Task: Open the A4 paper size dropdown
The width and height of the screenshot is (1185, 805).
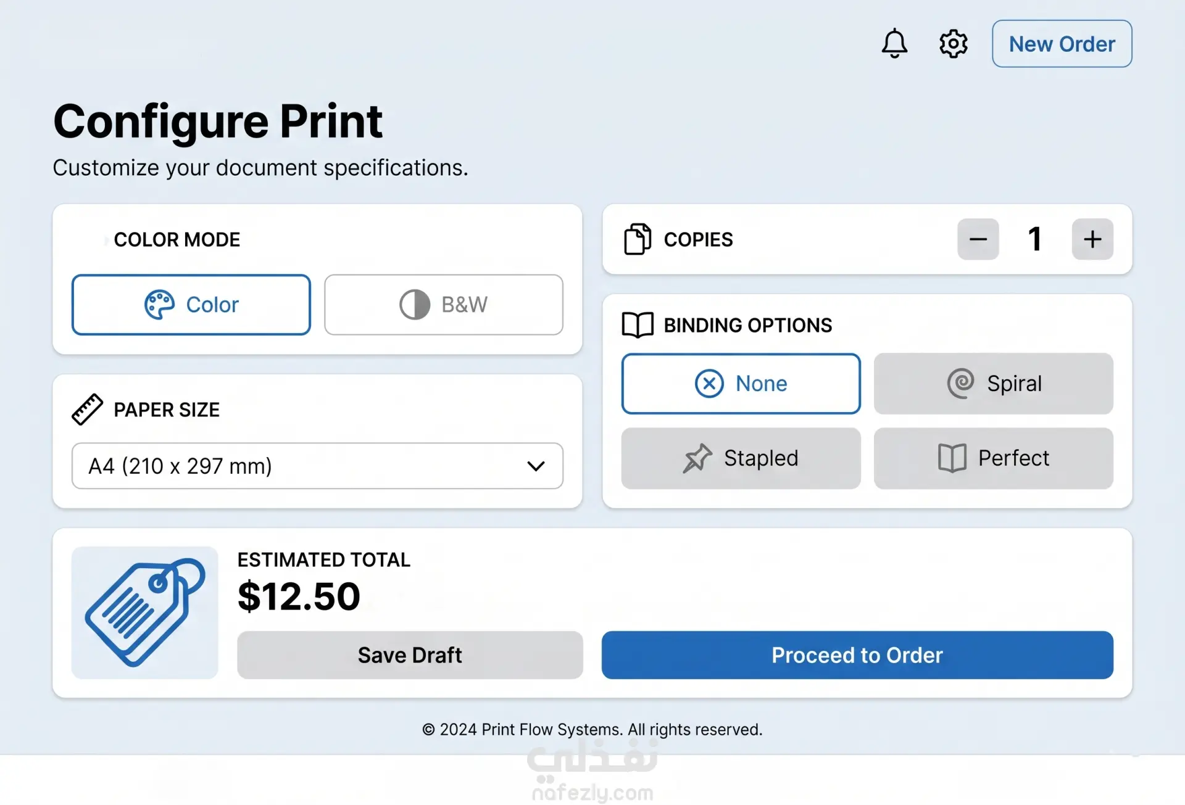Action: coord(317,466)
